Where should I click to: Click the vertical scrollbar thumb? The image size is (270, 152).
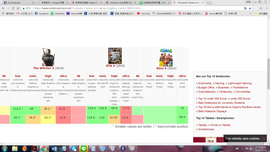[268, 74]
